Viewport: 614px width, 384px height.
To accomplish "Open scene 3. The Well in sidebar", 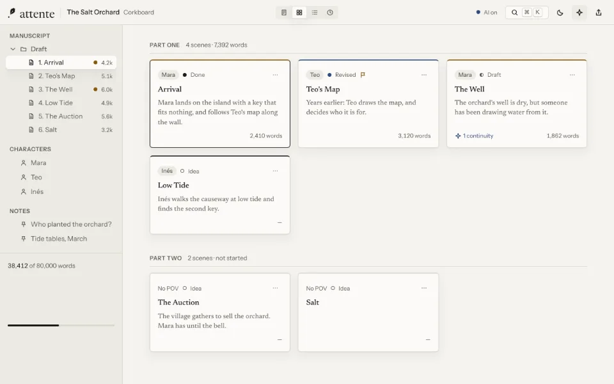I will tap(61, 90).
